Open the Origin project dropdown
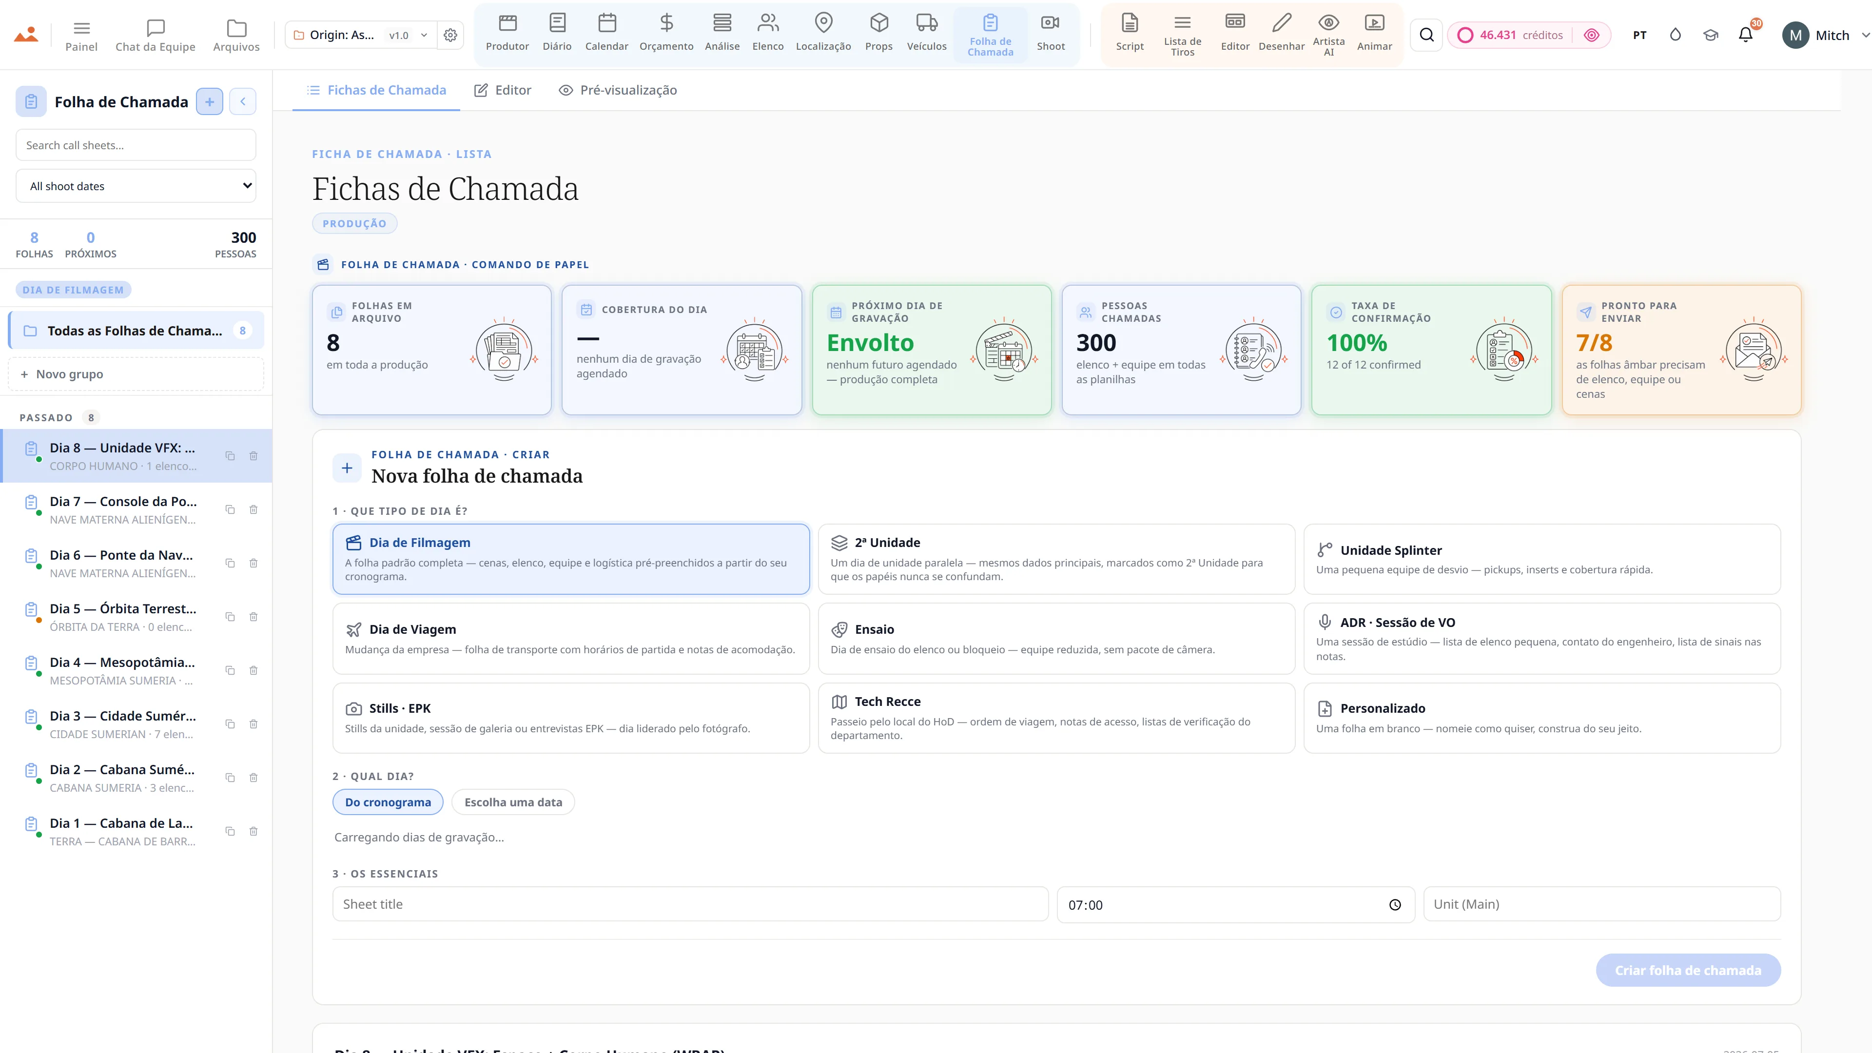The image size is (1872, 1053). (x=361, y=35)
